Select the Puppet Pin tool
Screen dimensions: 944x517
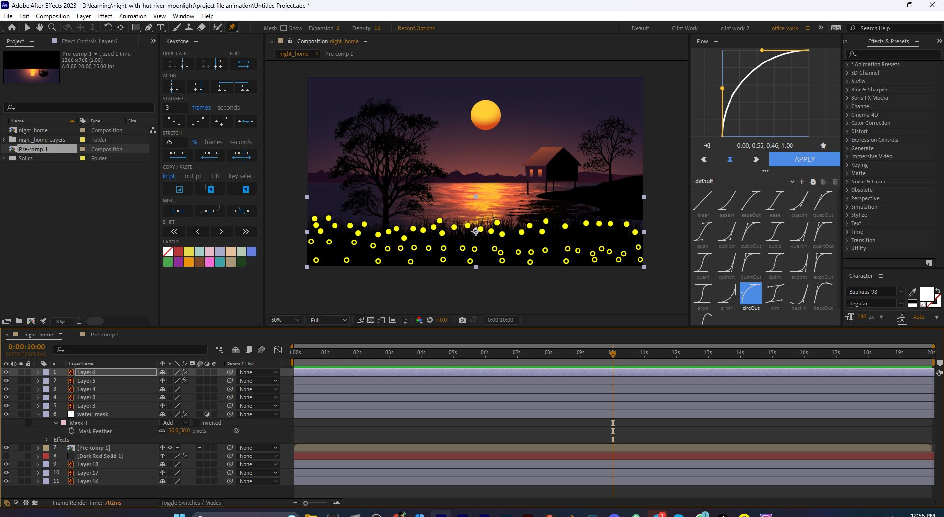[x=231, y=28]
